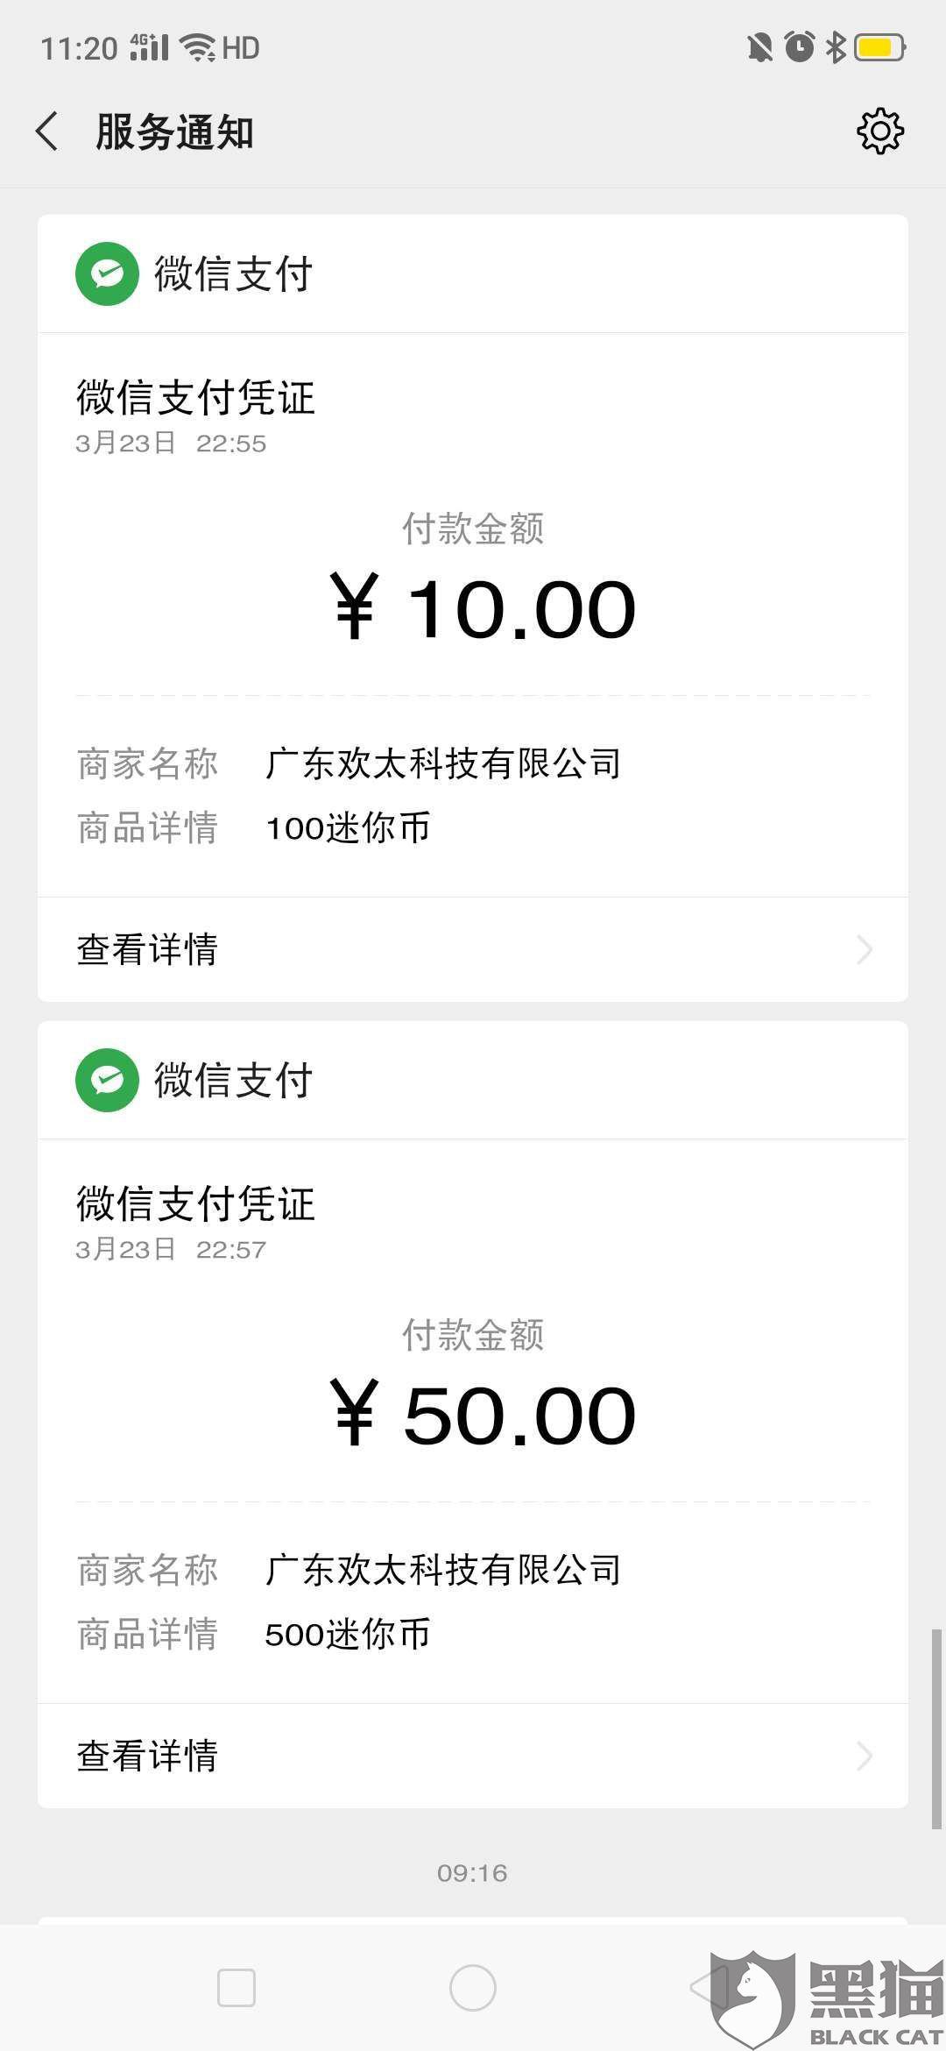
Task: Open settings gear for service notifications
Action: (879, 132)
